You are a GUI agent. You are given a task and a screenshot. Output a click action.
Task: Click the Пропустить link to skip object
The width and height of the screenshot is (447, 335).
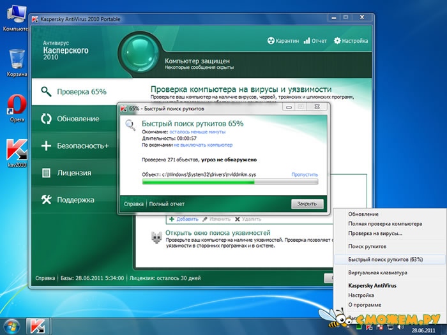(305, 174)
